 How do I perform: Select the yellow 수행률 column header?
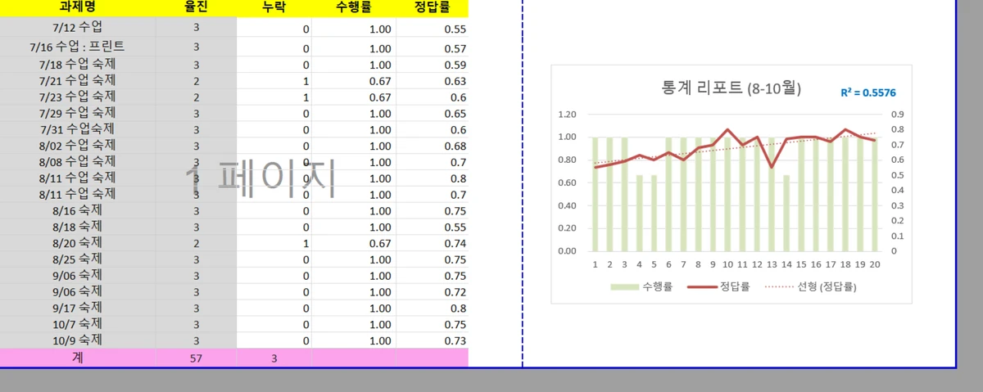[x=354, y=8]
